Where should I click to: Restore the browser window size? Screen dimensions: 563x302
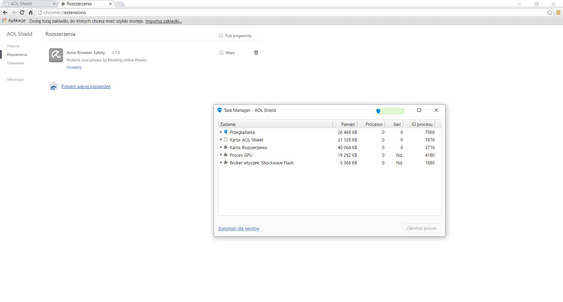pyautogui.click(x=536, y=4)
